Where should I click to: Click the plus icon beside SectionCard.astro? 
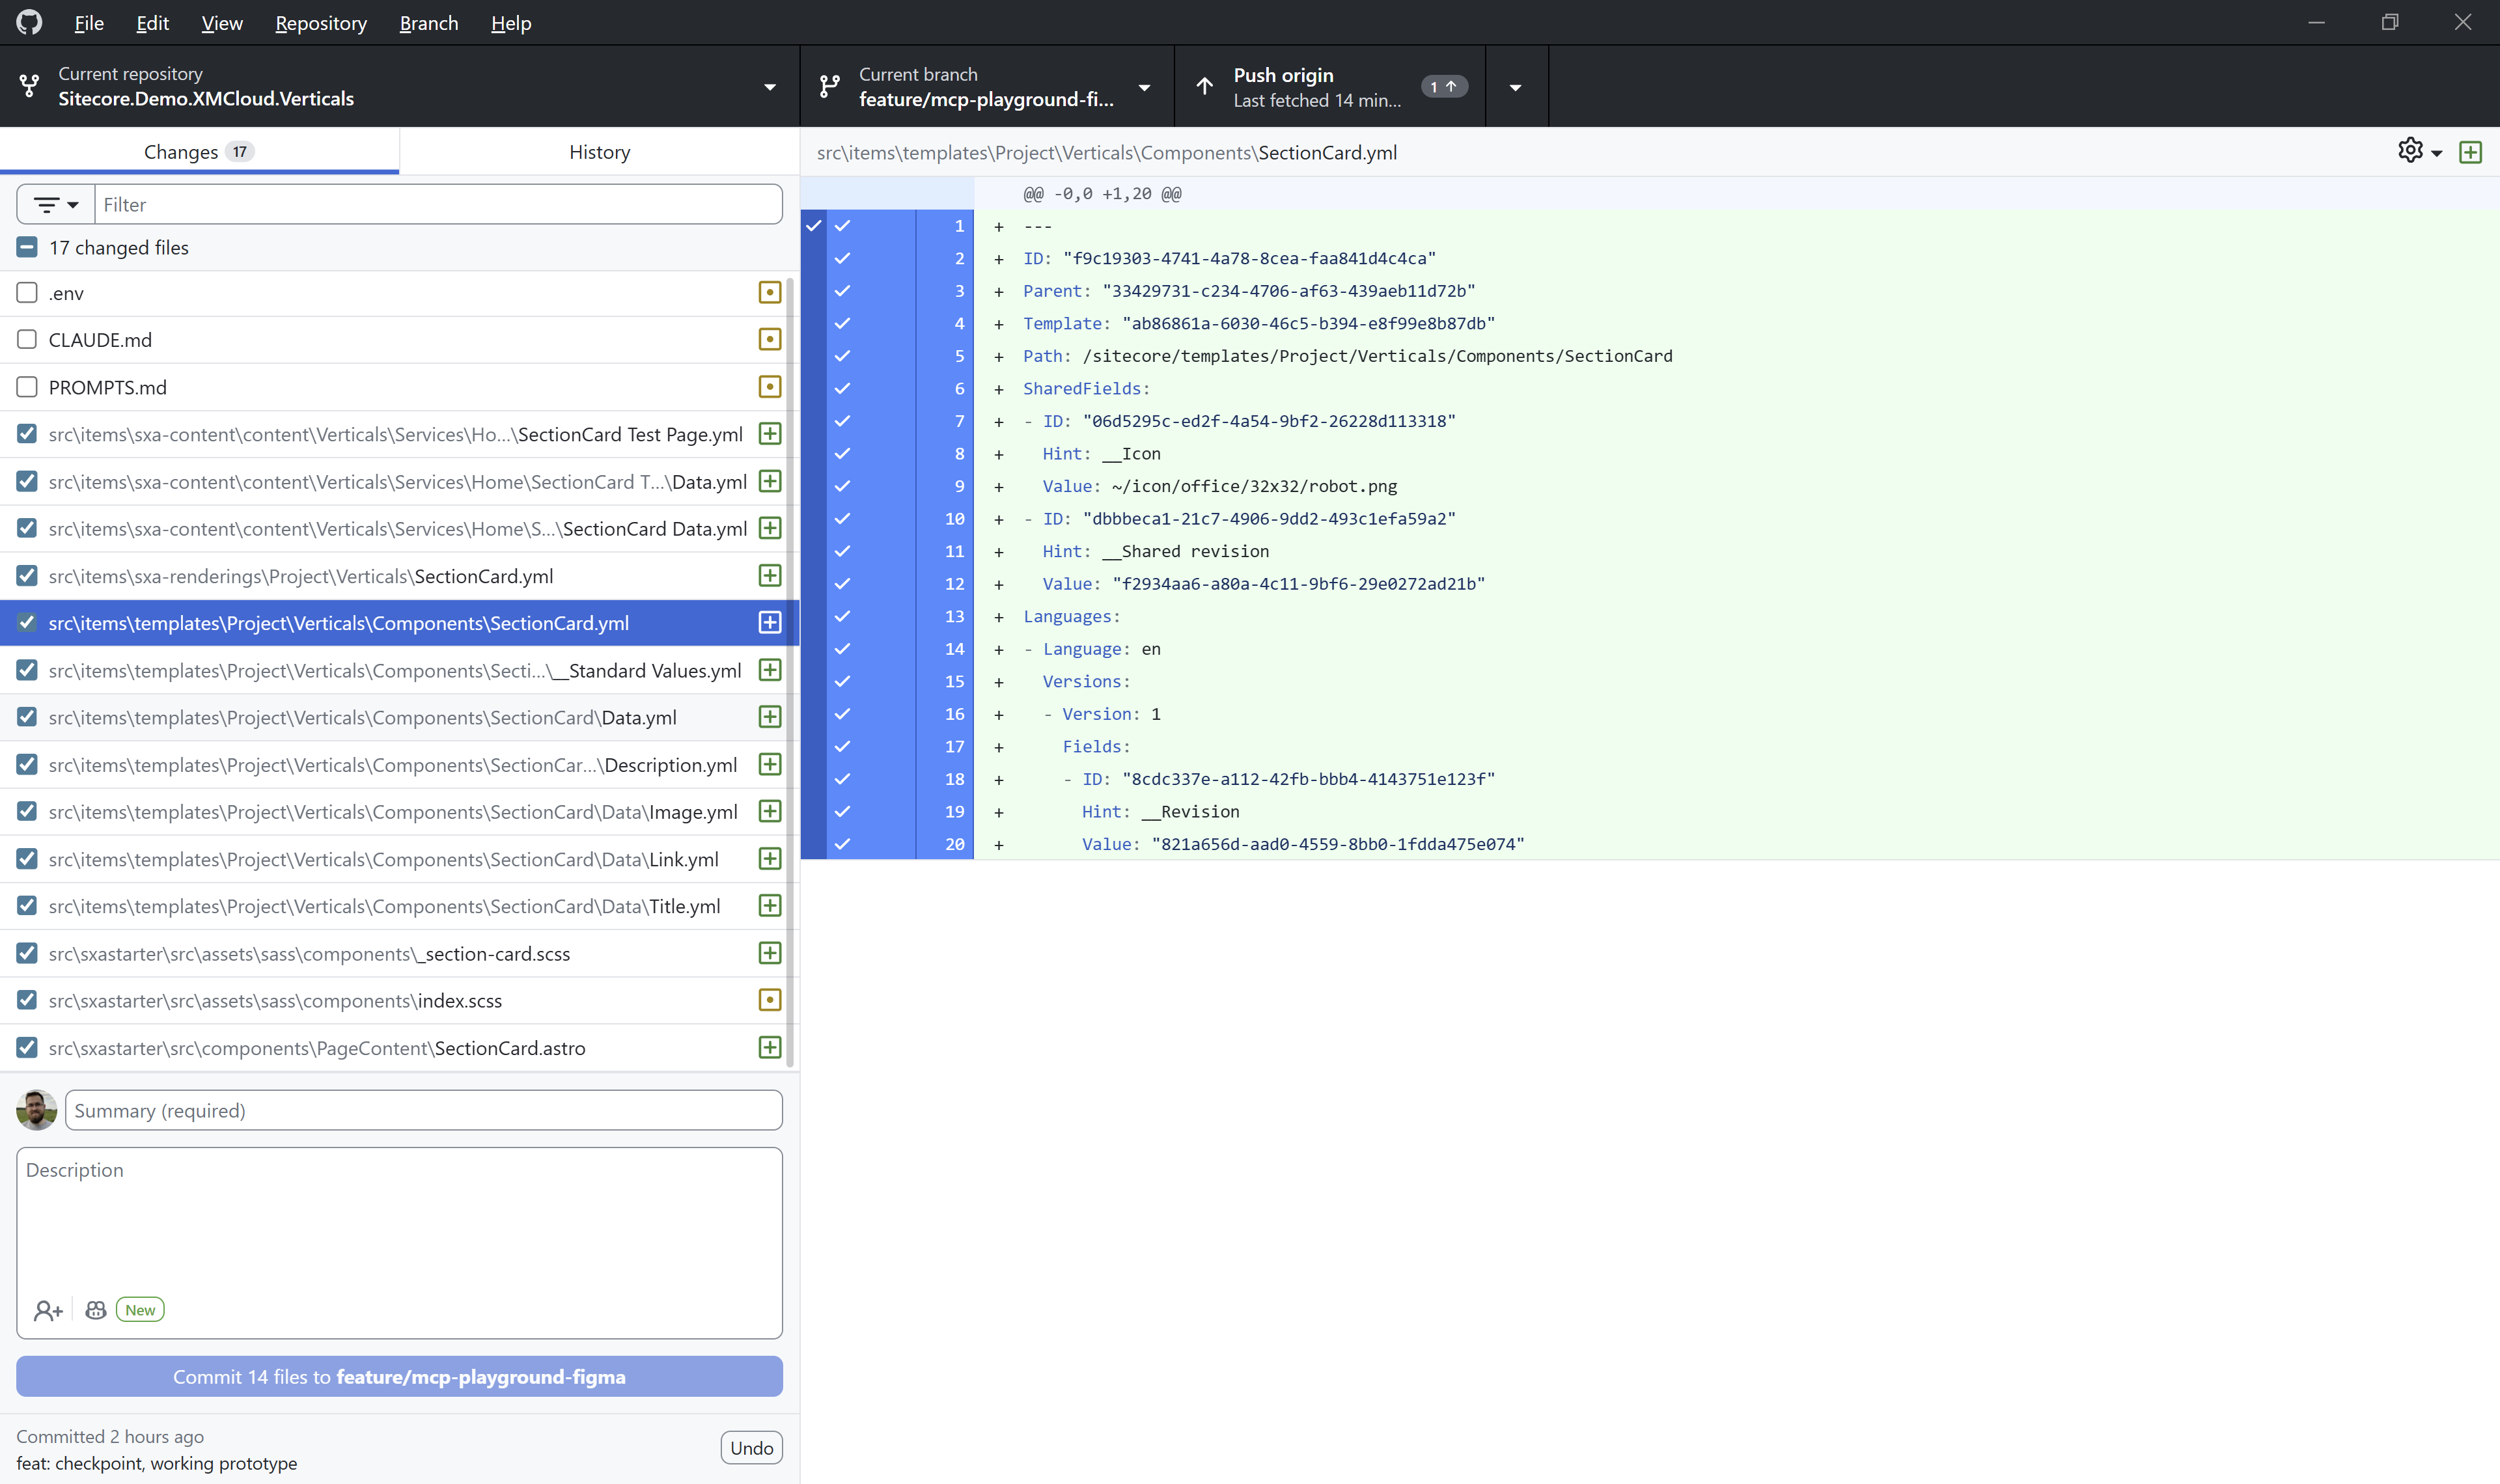(769, 1047)
